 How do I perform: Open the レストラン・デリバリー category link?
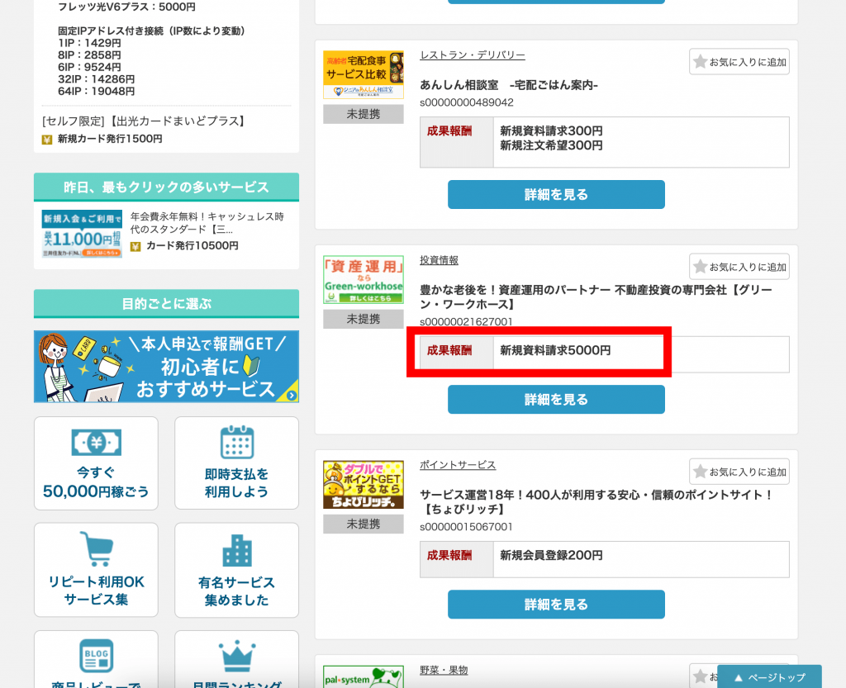click(472, 55)
